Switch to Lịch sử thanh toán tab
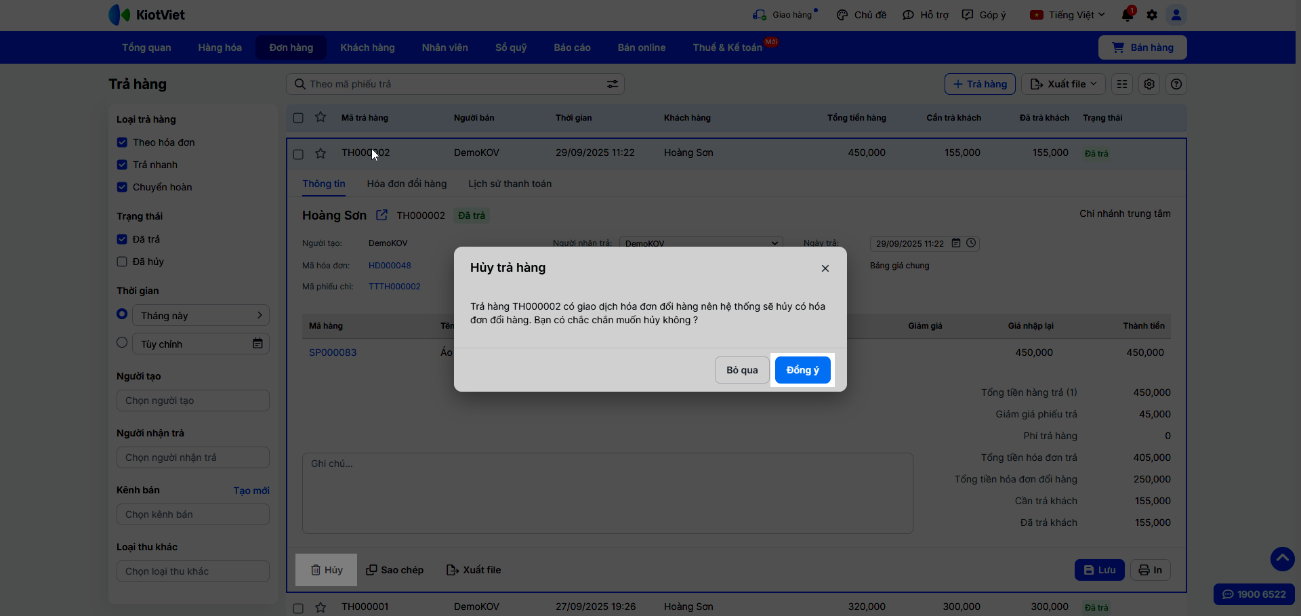This screenshot has height=616, width=1301. [510, 184]
